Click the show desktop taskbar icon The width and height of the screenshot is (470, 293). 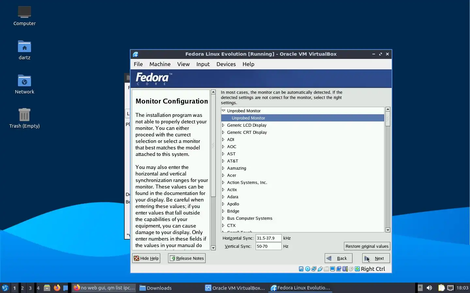pos(66,288)
